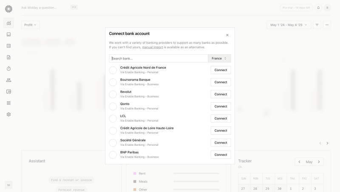Close the Connect bank account dialog
Image resolution: width=340 pixels, height=192 pixels.
click(227, 35)
